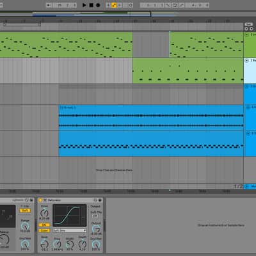This screenshot has height=256, width=256.
Task: Click the Punch-In switch icon
Action: [168, 5]
